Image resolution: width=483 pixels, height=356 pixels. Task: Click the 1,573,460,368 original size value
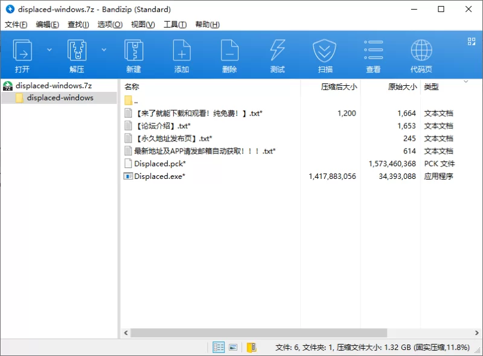coord(392,164)
